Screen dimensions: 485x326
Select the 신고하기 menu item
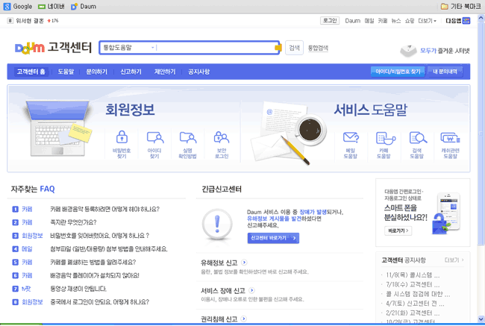(x=131, y=72)
